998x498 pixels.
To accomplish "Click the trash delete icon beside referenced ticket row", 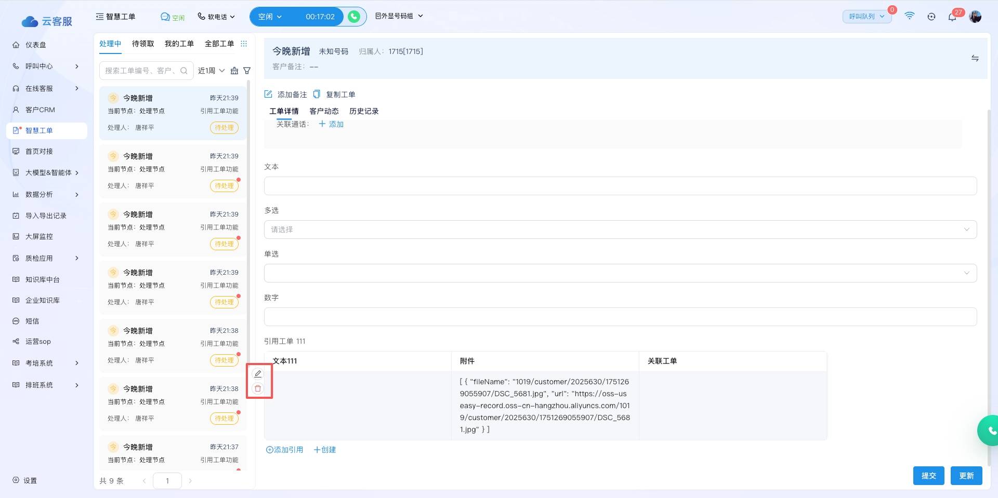I will (258, 388).
